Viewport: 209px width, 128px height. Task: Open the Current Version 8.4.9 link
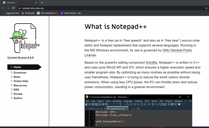click(x=20, y=58)
